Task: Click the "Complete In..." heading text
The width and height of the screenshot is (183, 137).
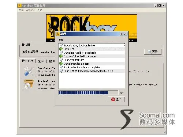Action: pos(46,68)
